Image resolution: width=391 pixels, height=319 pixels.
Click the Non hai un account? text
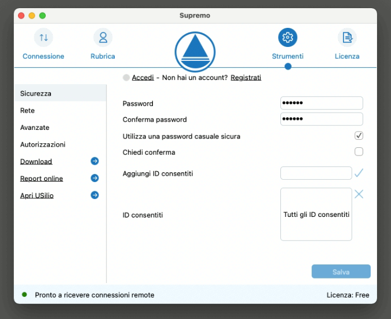195,78
